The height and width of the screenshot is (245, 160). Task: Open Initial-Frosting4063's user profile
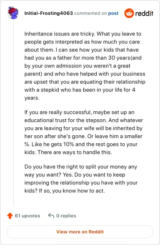tap(48, 13)
